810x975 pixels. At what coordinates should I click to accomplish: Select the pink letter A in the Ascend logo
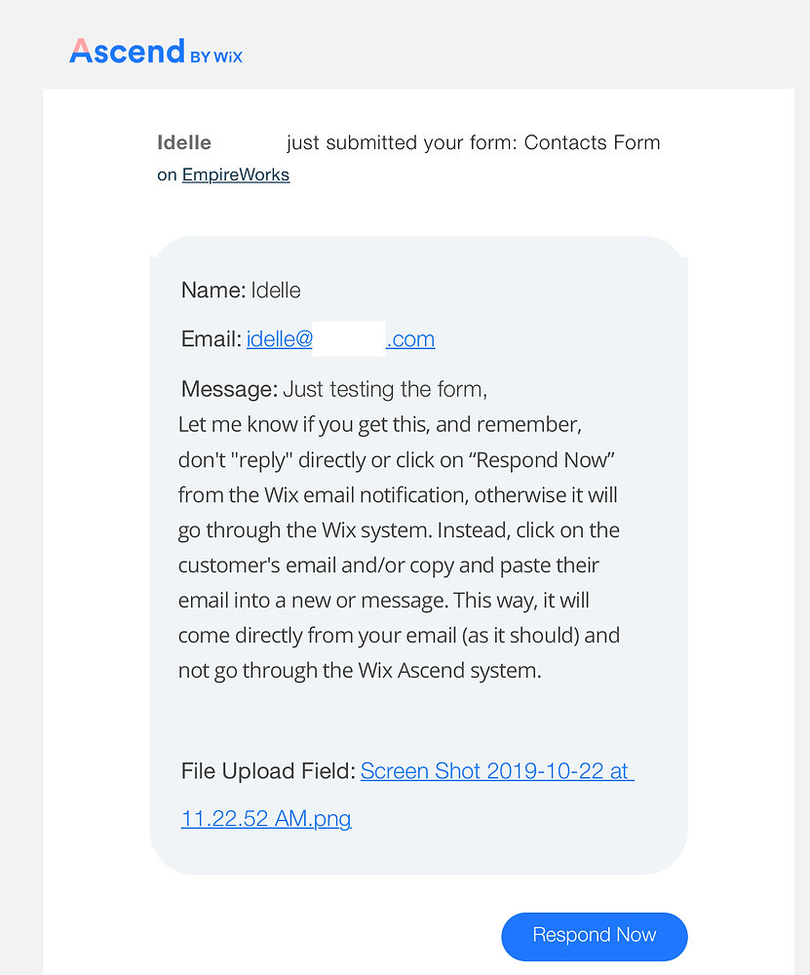click(x=81, y=51)
